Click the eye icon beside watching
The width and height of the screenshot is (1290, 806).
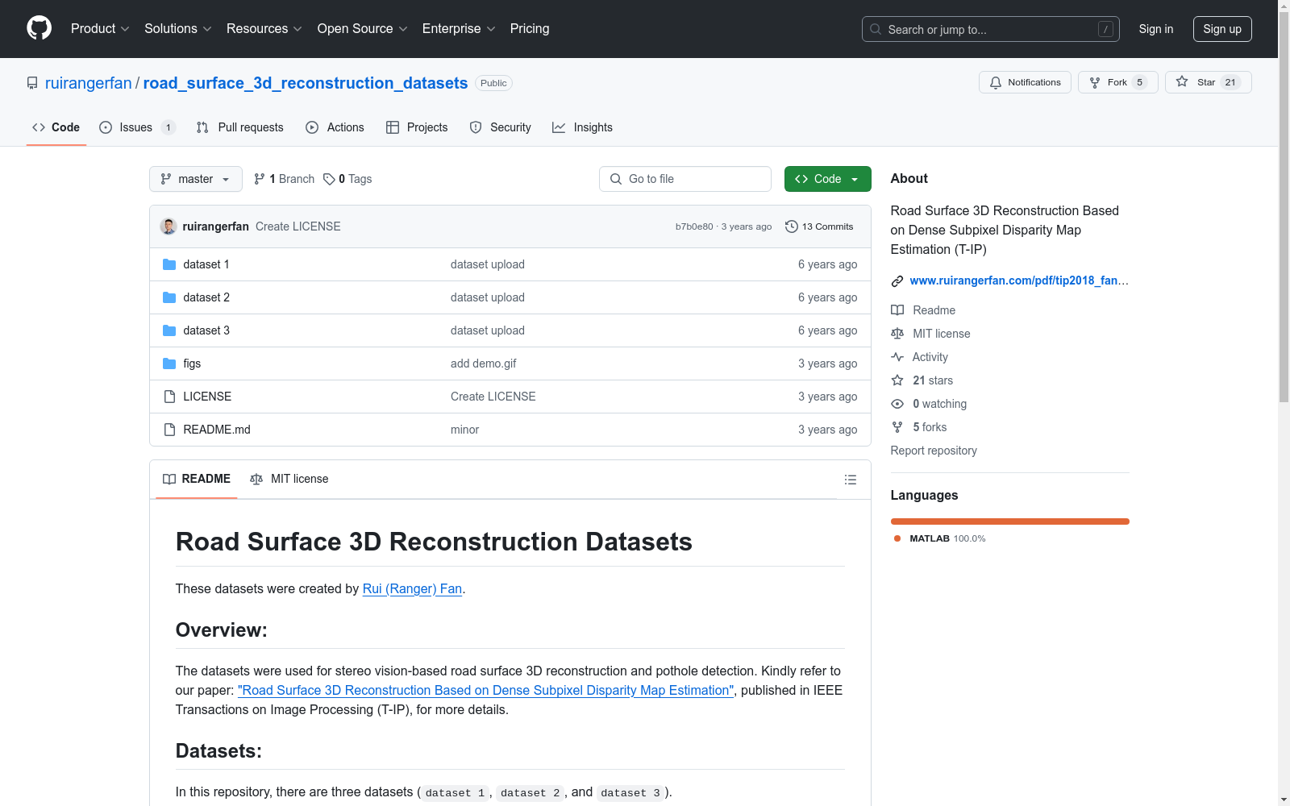(897, 404)
